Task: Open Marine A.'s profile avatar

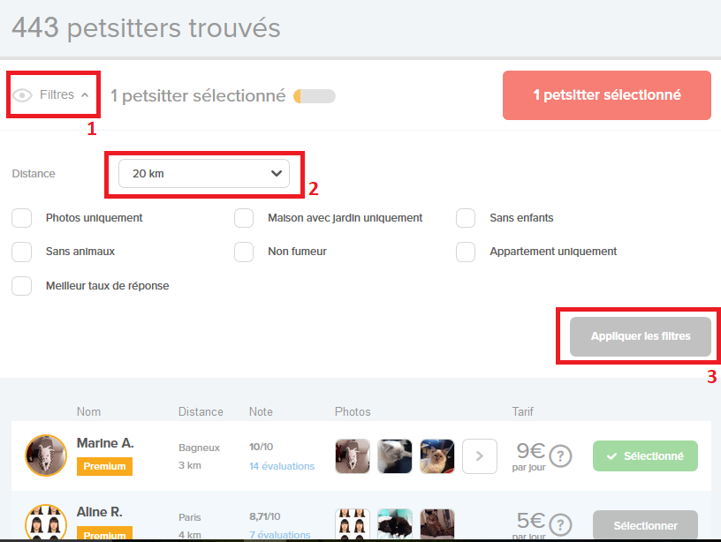Action: [46, 455]
